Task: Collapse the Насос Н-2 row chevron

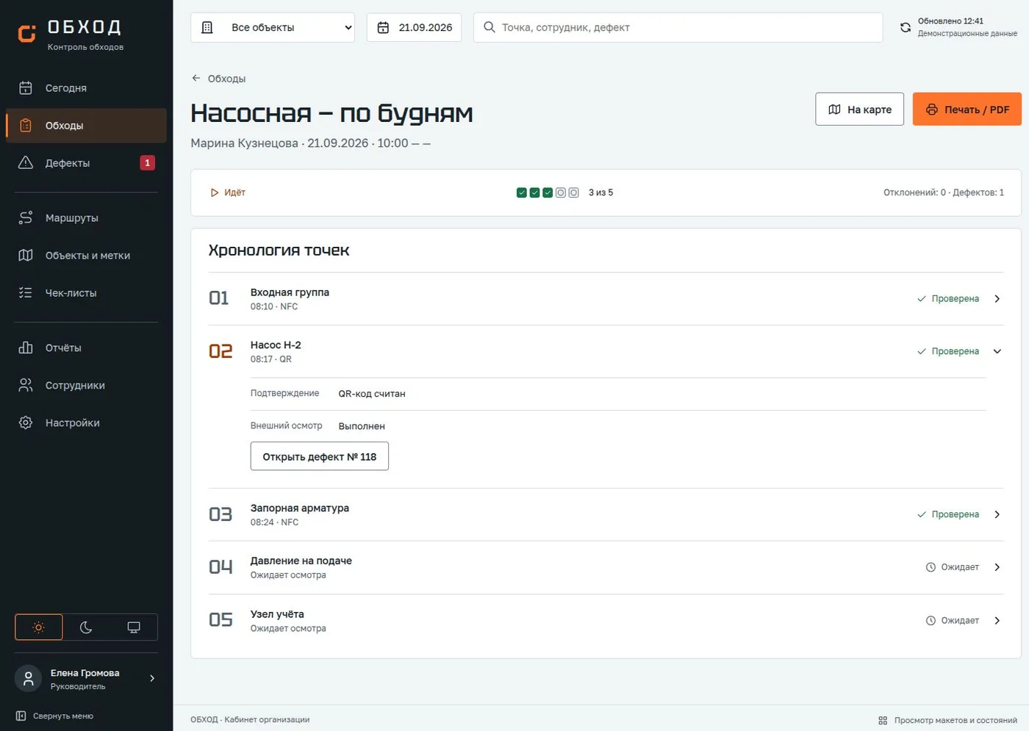Action: coord(997,351)
